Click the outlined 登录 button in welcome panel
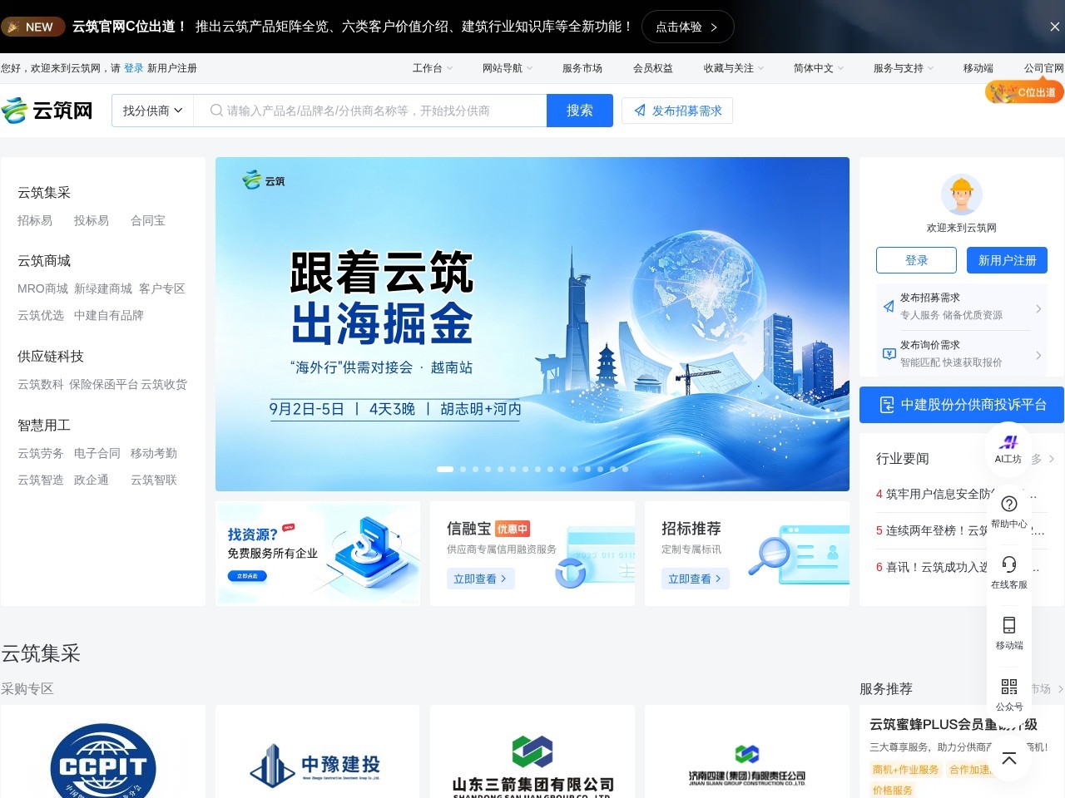 (x=917, y=260)
